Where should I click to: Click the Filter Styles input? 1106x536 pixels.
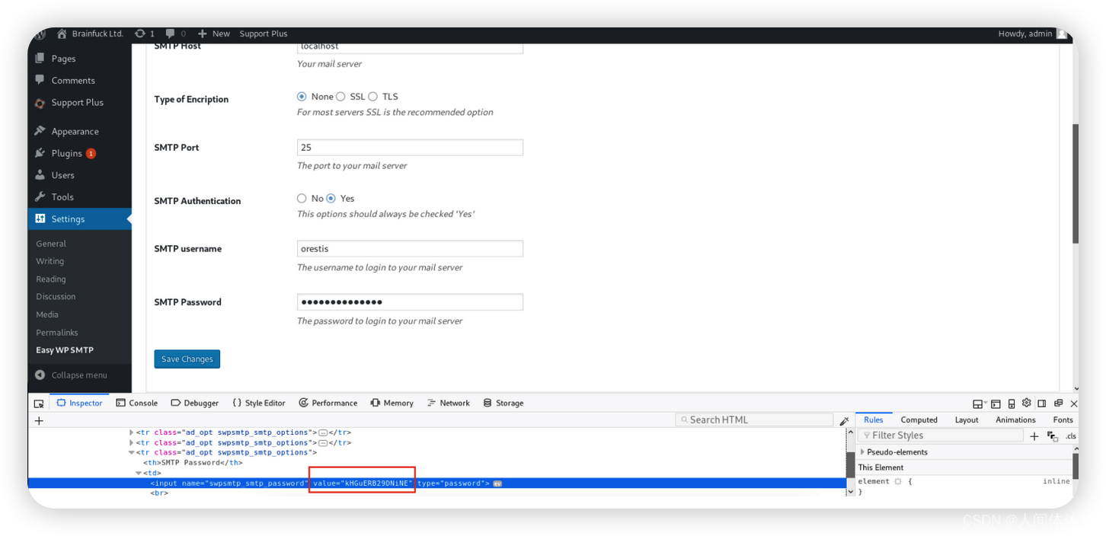pyautogui.click(x=941, y=435)
